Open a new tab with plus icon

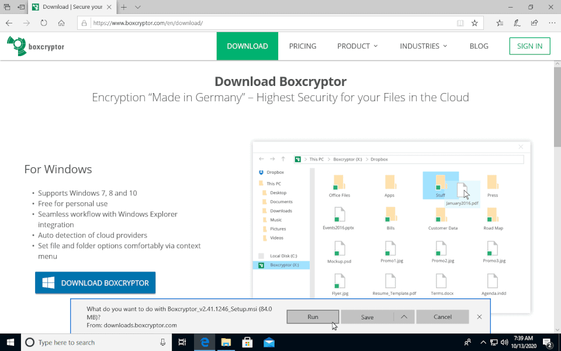tap(124, 7)
